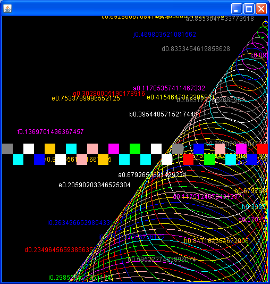Click the green text beginning i0.2985
This screenshot has width=270, height=284.
(81, 277)
